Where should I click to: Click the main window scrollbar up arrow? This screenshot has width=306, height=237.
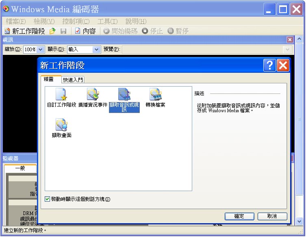[299, 39]
